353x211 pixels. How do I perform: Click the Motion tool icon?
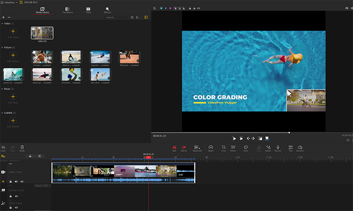point(233,147)
